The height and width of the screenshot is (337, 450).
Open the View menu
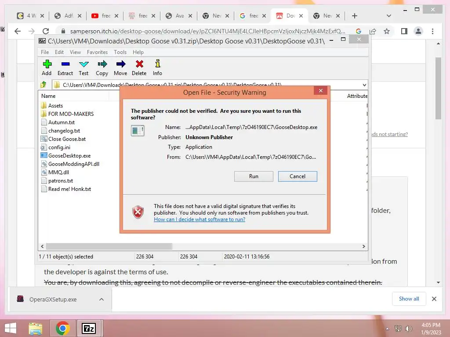point(75,52)
